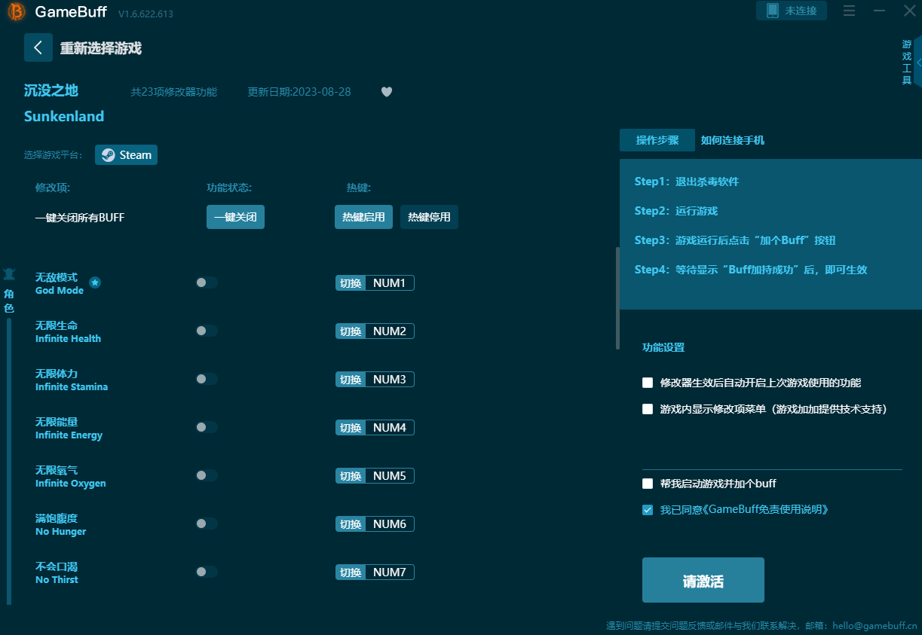This screenshot has height=635, width=922.
Task: Click the 共23项修改器功能 text
Action: click(x=174, y=92)
